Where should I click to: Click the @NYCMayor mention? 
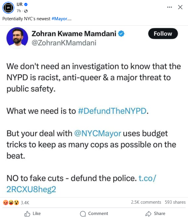tap(97, 133)
